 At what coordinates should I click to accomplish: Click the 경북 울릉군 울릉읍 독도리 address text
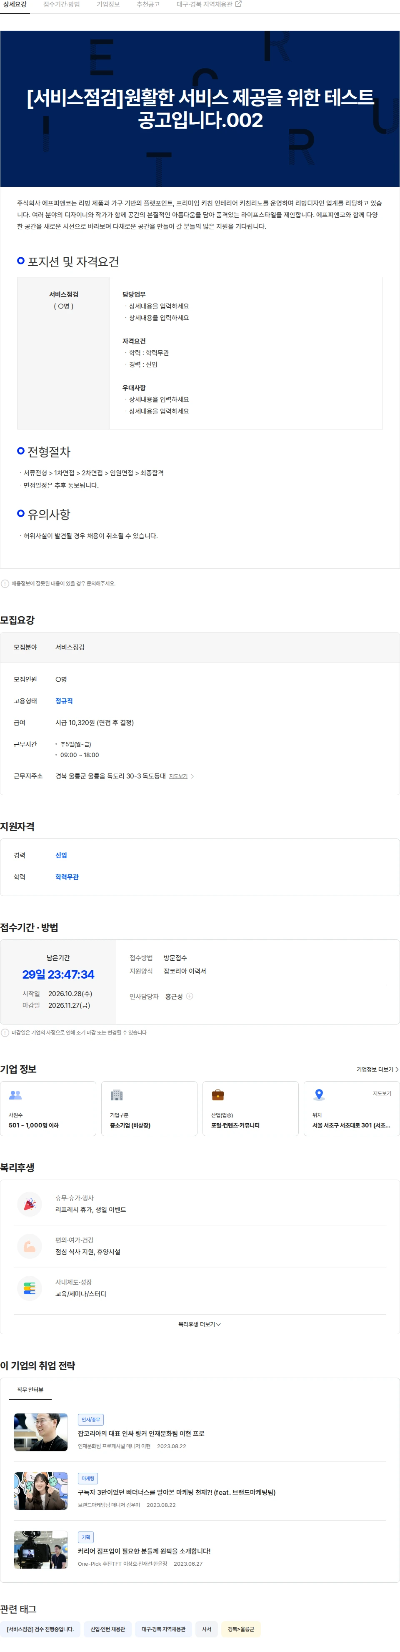click(110, 777)
